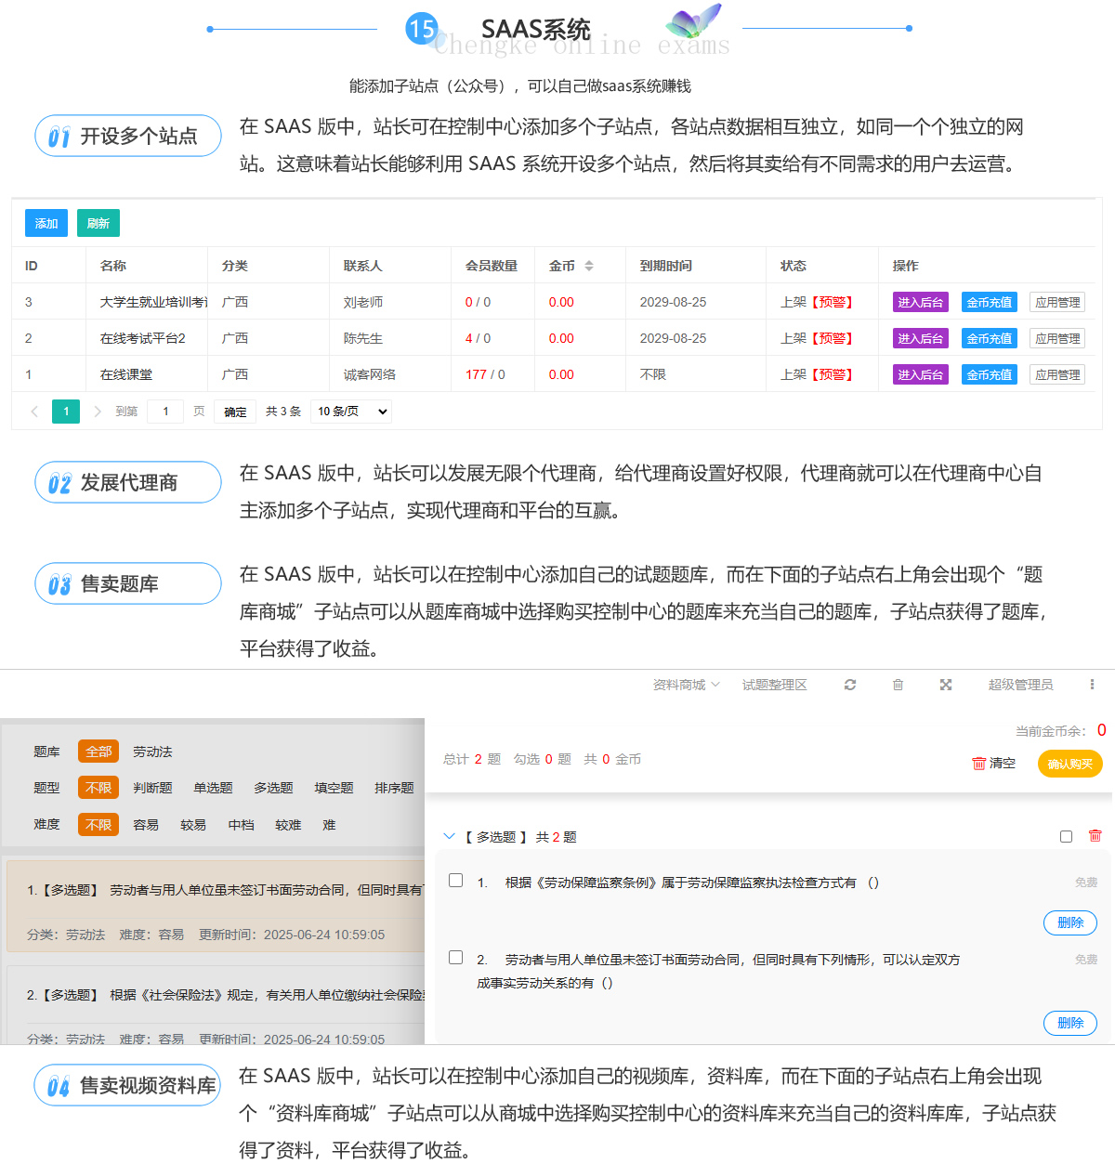Click the page number input field
Screen dimensions: 1115x1164
(166, 412)
